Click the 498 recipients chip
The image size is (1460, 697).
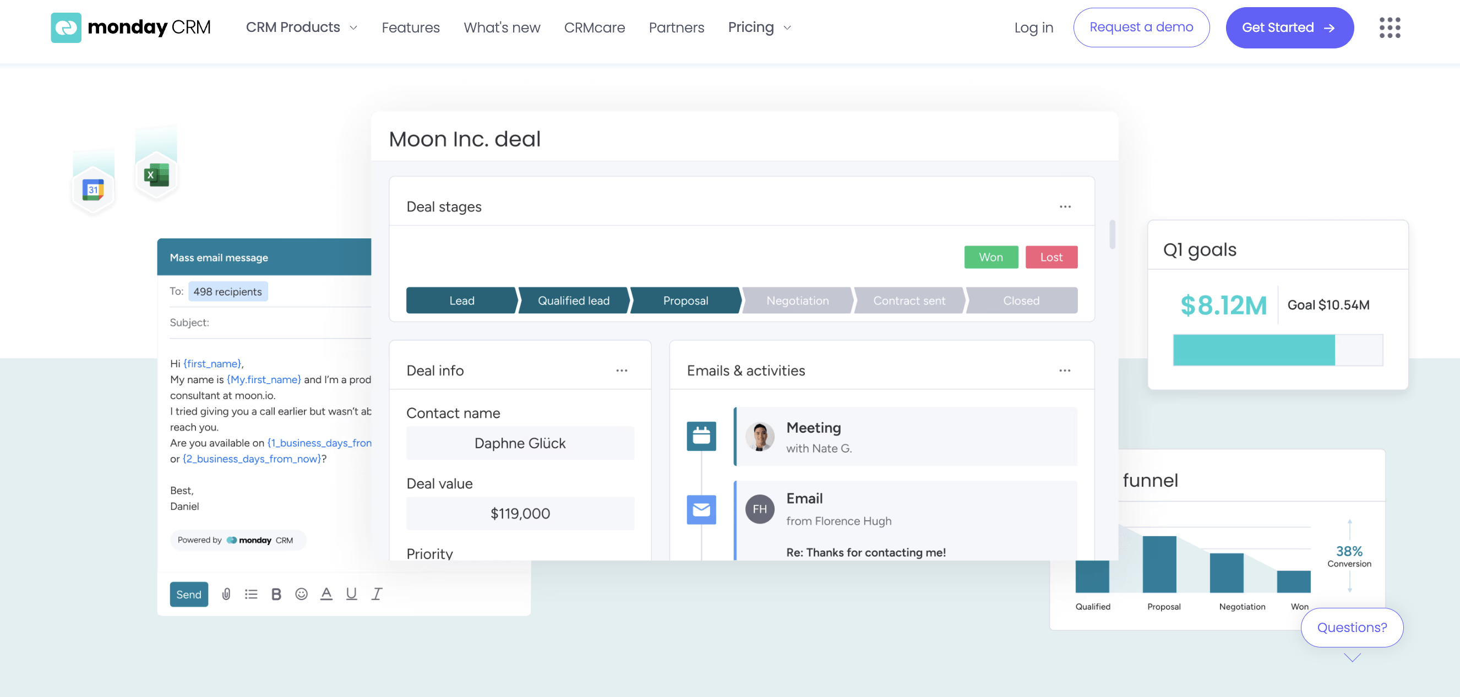coord(227,291)
